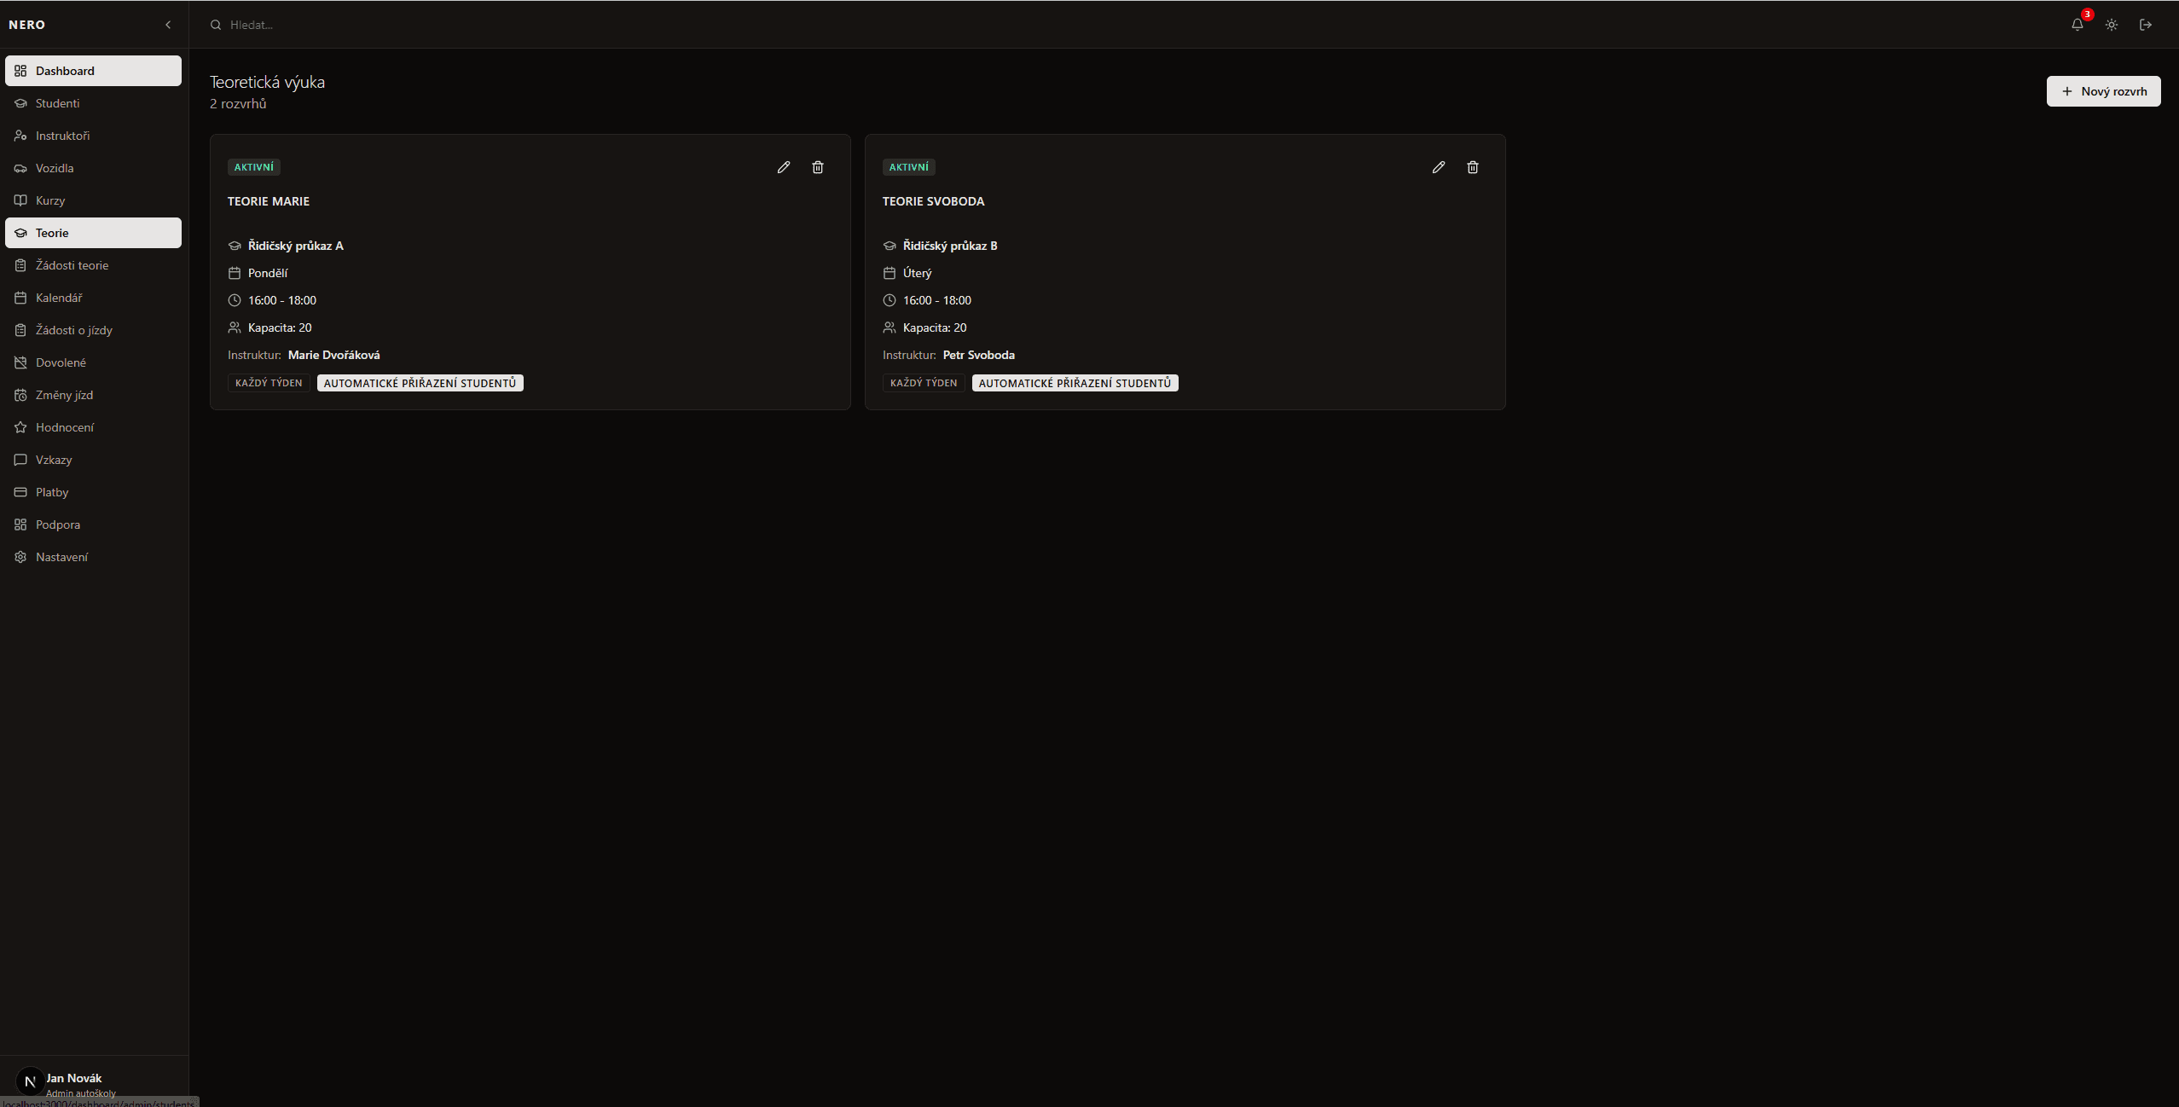Open Vzkazy messages page
Viewport: 2179px width, 1107px height.
pos(54,460)
